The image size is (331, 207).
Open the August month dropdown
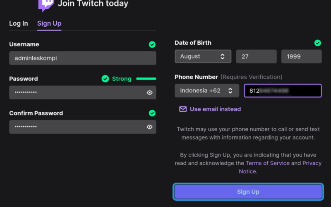pyautogui.click(x=203, y=56)
